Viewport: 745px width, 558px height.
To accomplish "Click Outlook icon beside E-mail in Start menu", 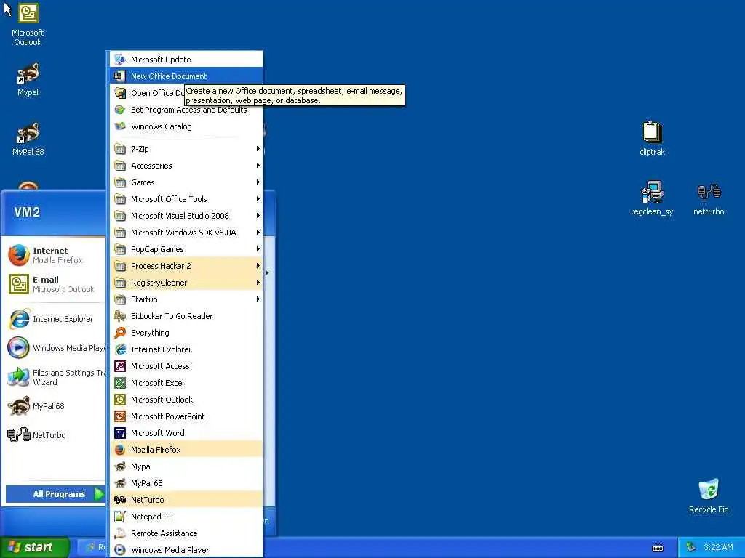I will pos(18,284).
